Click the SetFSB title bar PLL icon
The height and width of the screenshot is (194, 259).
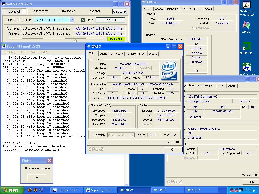pyautogui.click(x=3, y=4)
